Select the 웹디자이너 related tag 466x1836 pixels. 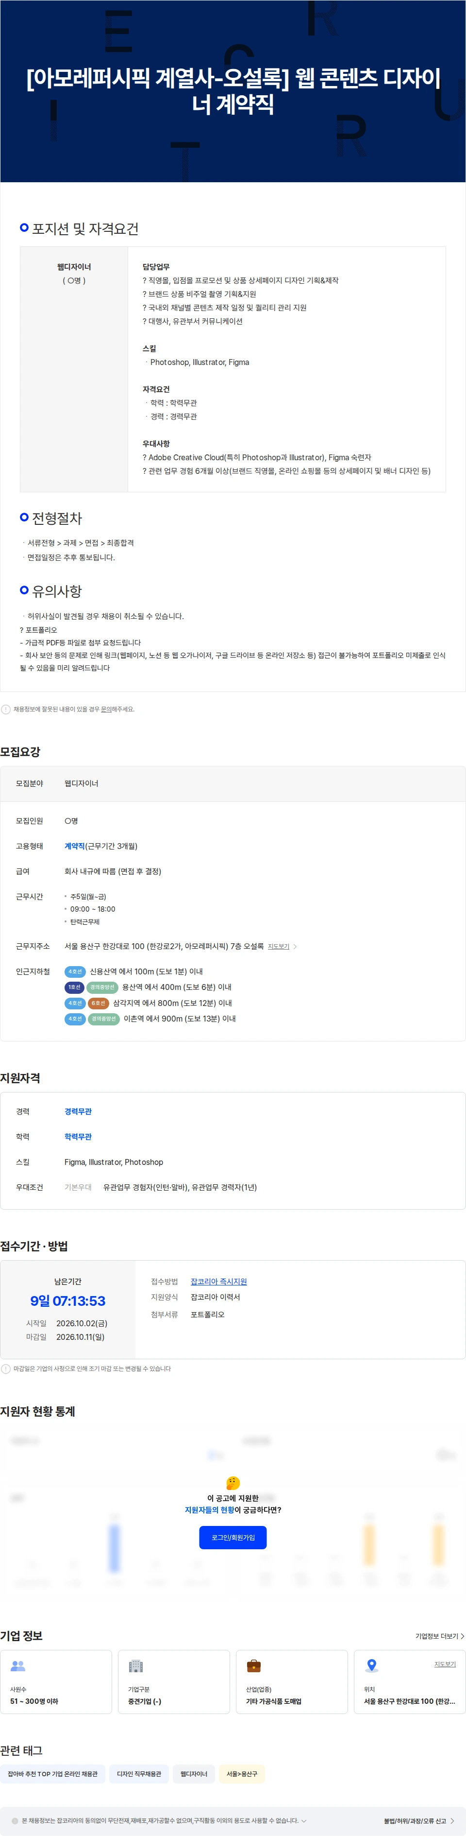coord(194,1774)
